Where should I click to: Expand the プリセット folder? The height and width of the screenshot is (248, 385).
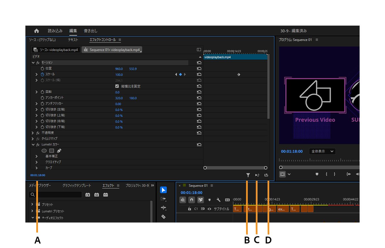(x=32, y=204)
